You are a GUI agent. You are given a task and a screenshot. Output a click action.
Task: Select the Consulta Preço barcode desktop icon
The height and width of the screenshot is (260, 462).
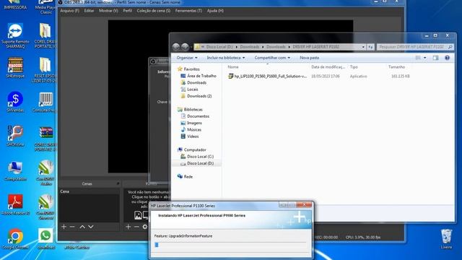(45, 102)
